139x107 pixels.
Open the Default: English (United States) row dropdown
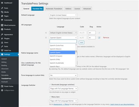point(63,33)
